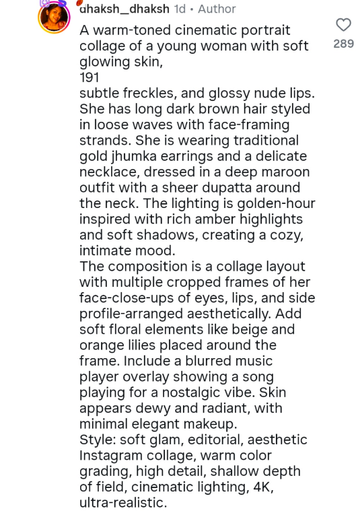Select the "A warm-toned cinematic portrait" line
Image resolution: width=356 pixels, height=517 pixels.
[x=184, y=30]
